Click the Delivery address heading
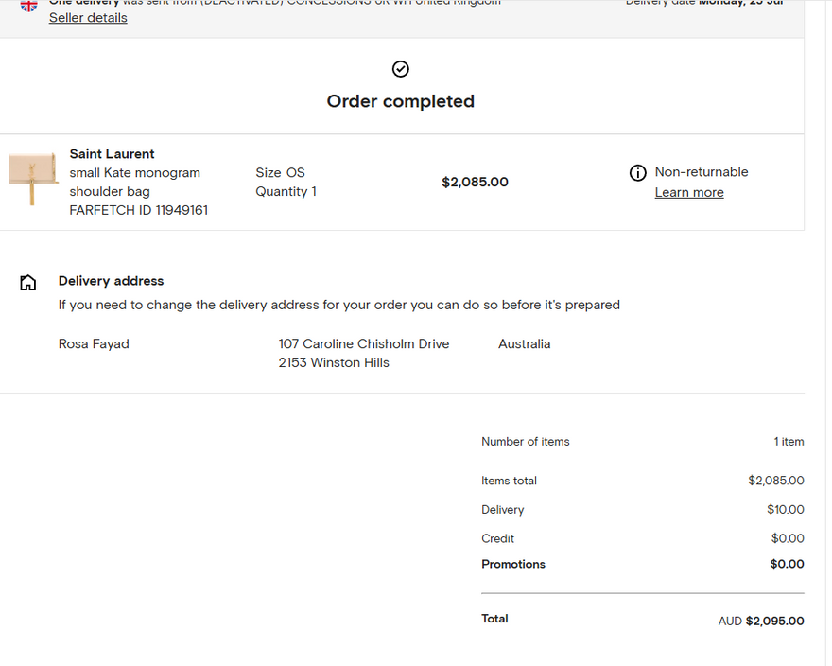The height and width of the screenshot is (666, 832). pos(111,281)
